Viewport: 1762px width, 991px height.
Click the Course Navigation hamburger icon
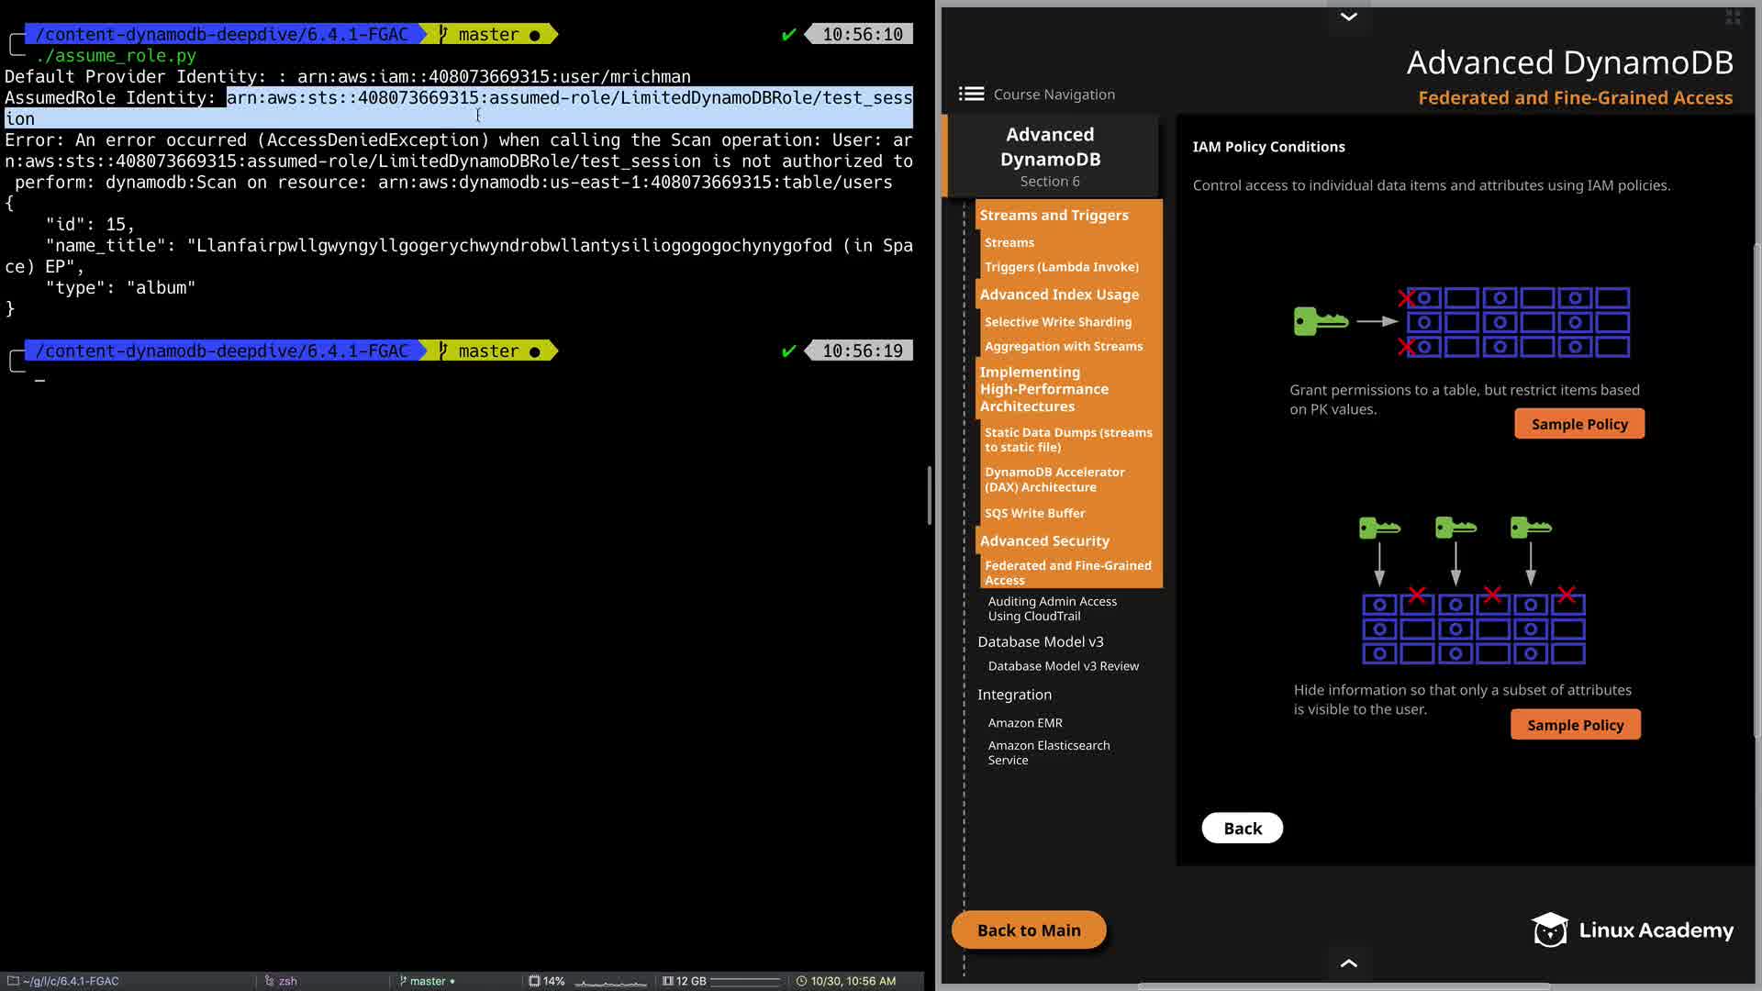(971, 94)
